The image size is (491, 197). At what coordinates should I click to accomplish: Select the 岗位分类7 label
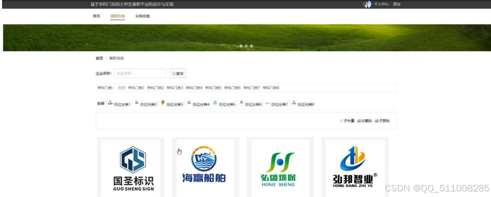280,105
